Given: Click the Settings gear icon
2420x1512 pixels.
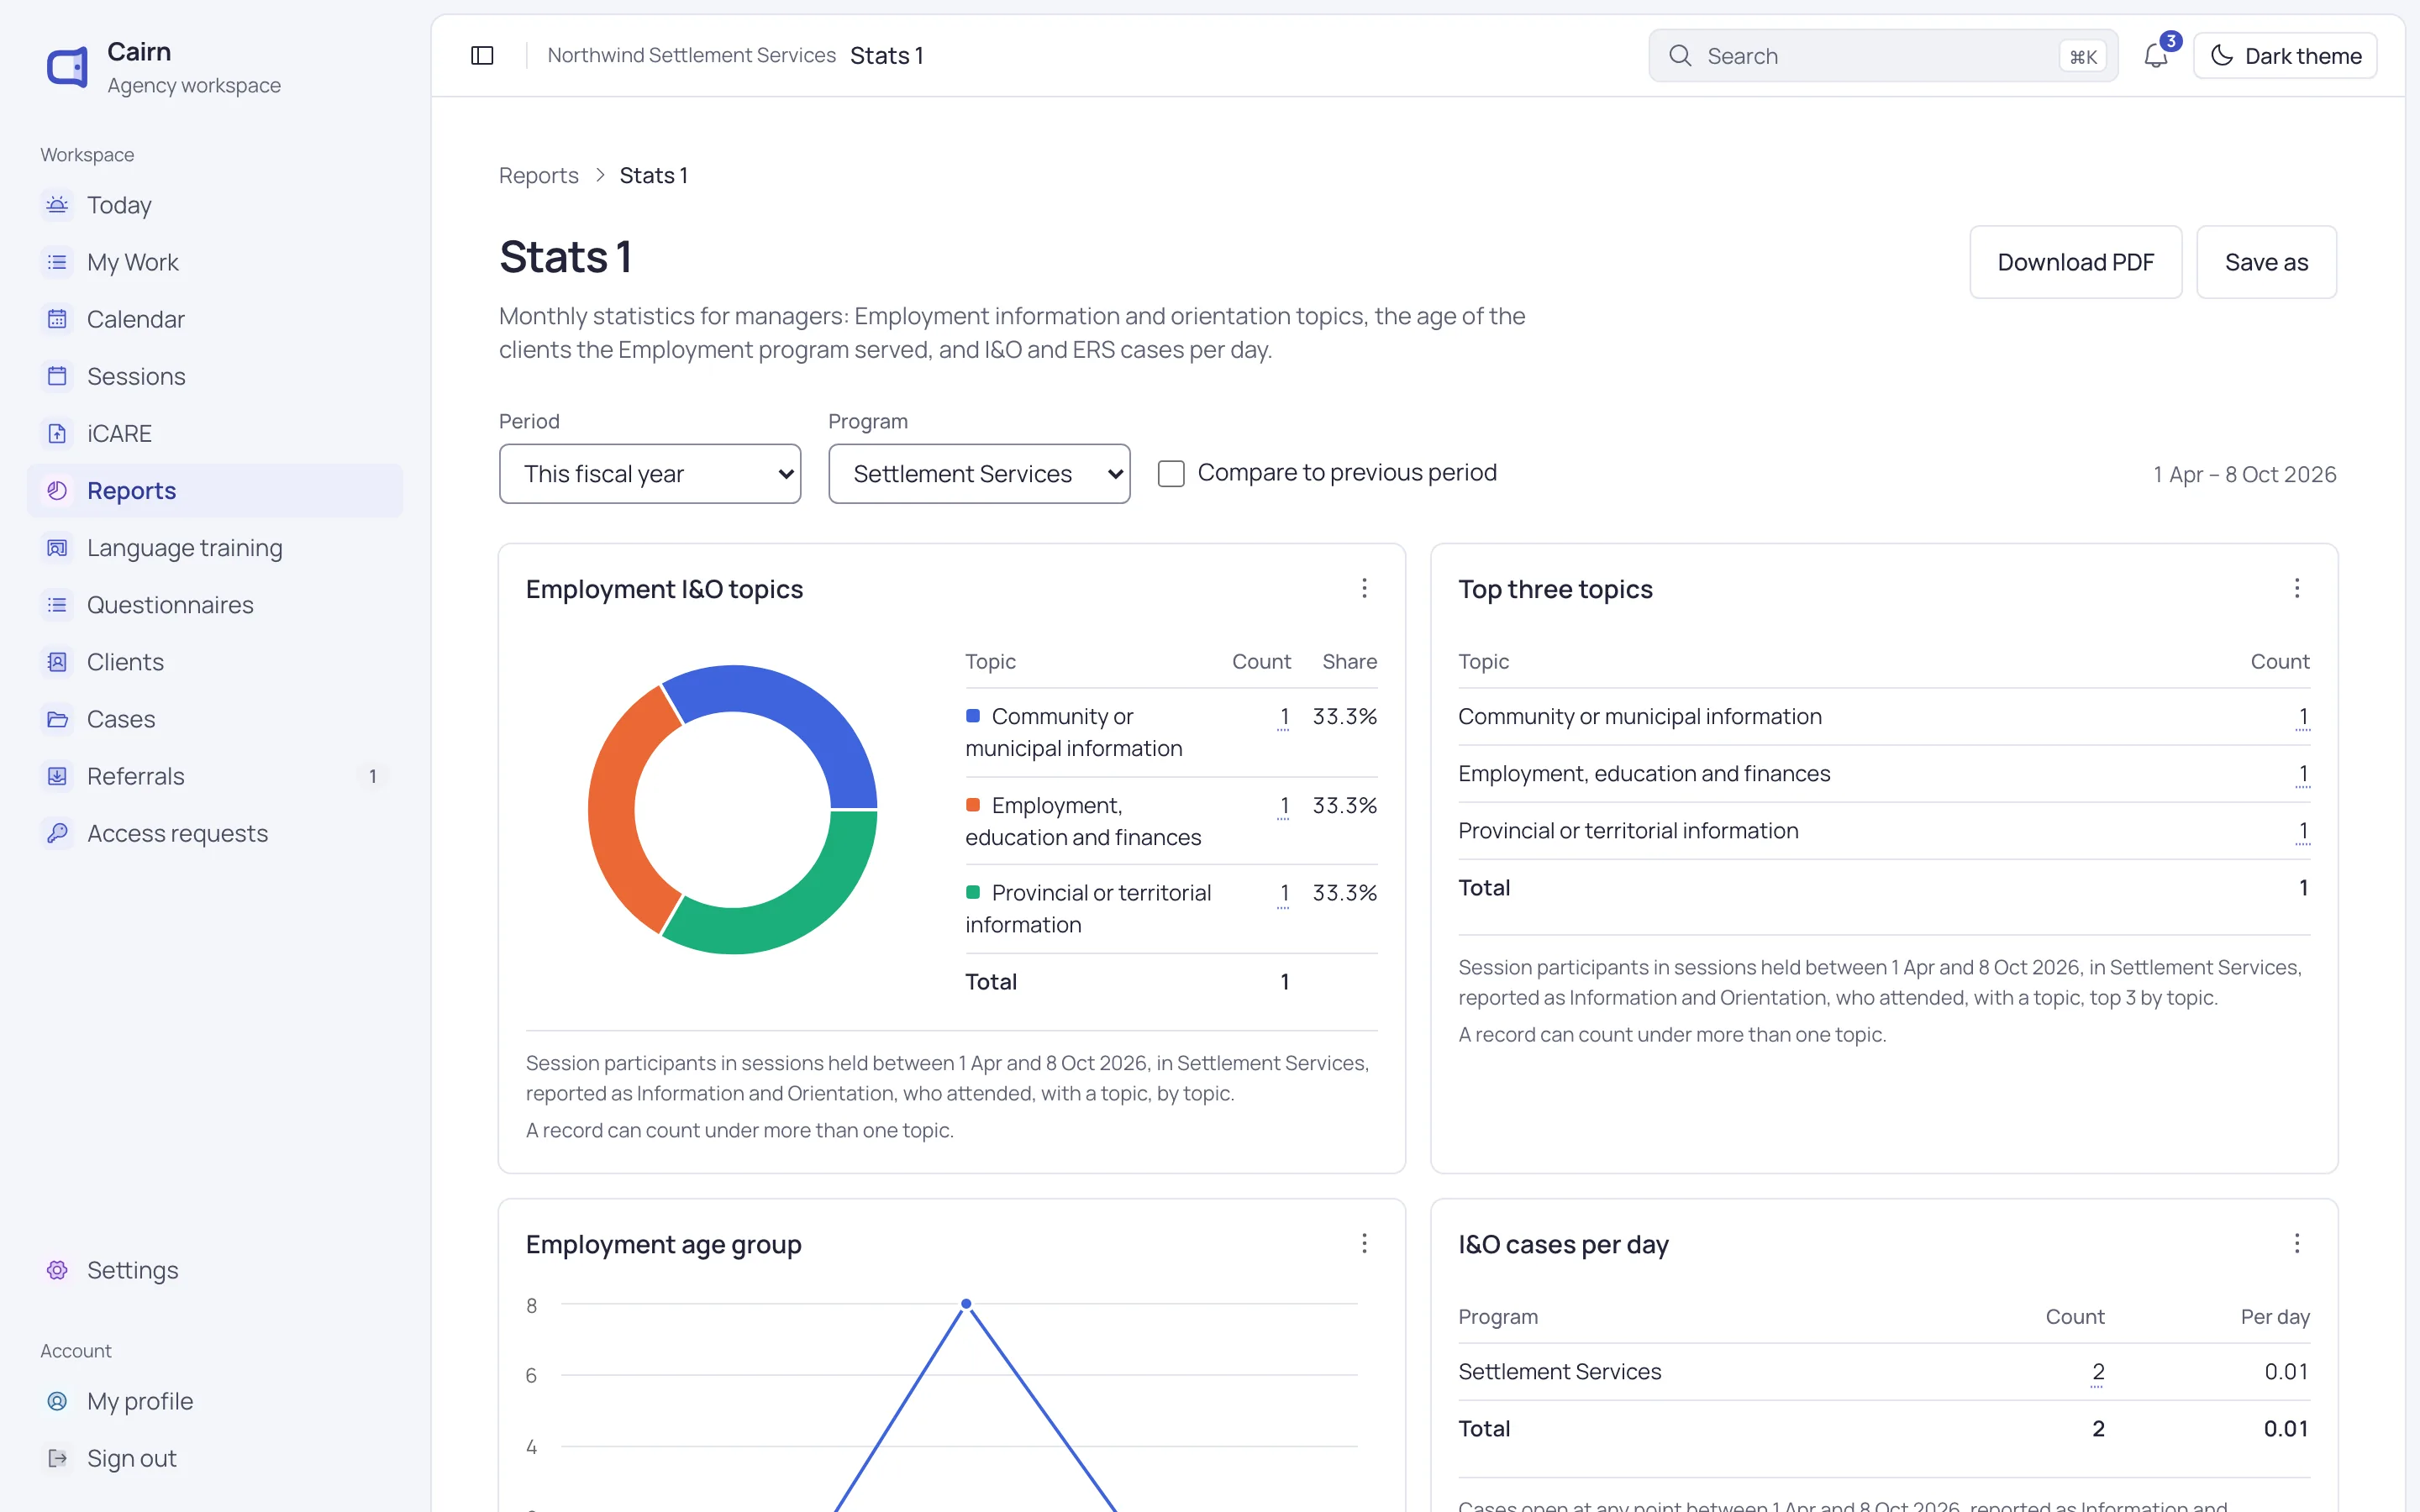Looking at the screenshot, I should (57, 1270).
